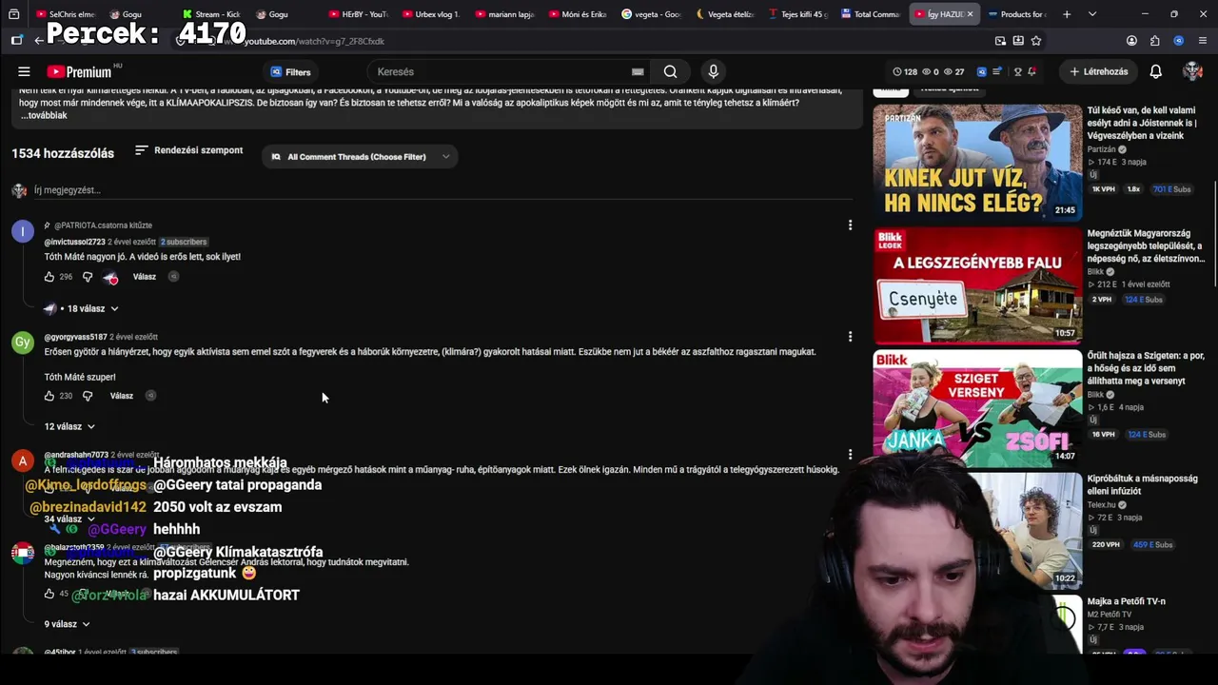Click the creator heart on first comment
1218x685 pixels.
(x=110, y=278)
